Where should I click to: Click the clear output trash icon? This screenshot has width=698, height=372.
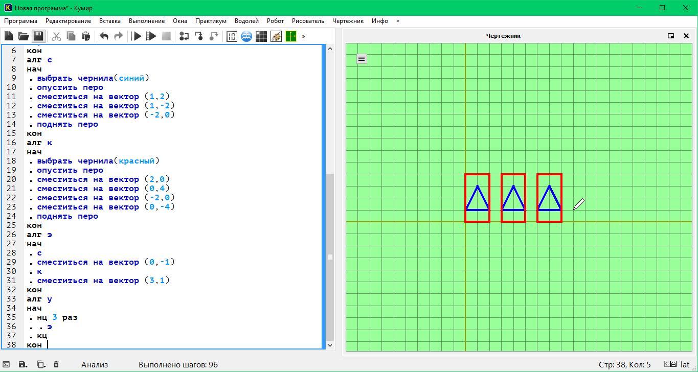pyautogui.click(x=56, y=364)
